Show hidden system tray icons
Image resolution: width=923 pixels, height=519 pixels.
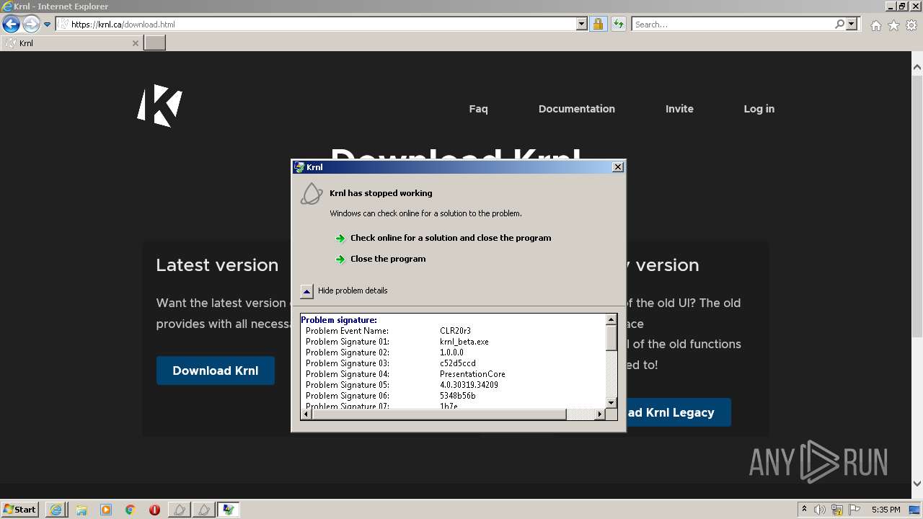[x=804, y=510]
